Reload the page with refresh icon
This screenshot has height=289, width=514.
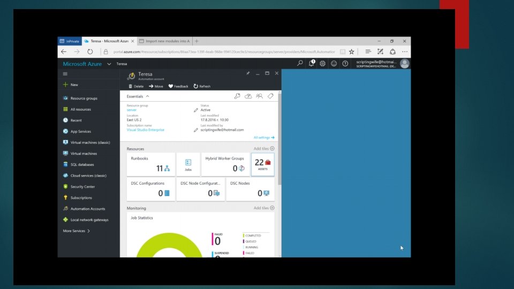tap(90, 52)
